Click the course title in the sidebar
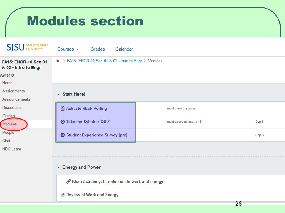The width and height of the screenshot is (285, 213). pyautogui.click(x=25, y=65)
